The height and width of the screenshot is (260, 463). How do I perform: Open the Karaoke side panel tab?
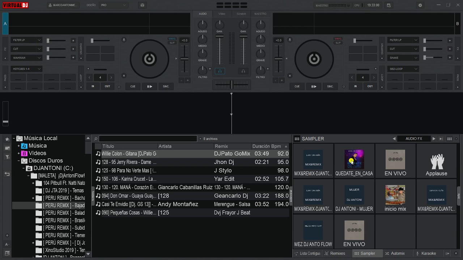(426, 253)
